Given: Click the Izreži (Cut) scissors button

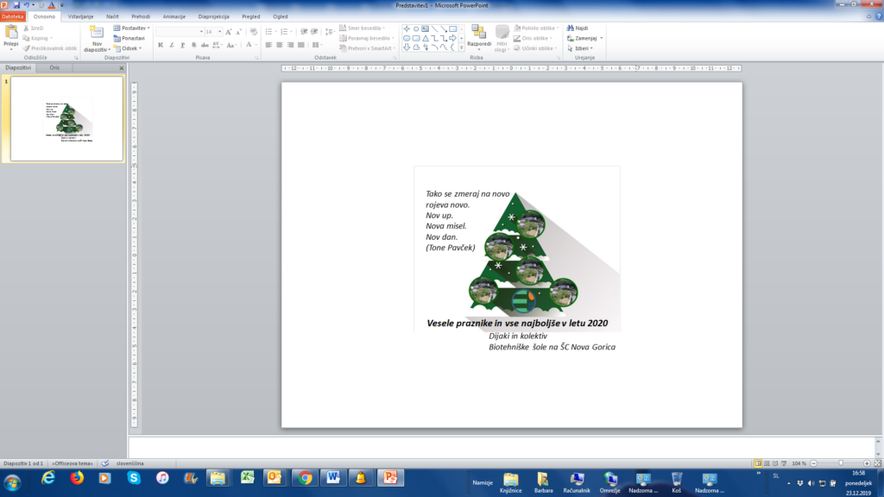Looking at the screenshot, I should click(x=34, y=28).
